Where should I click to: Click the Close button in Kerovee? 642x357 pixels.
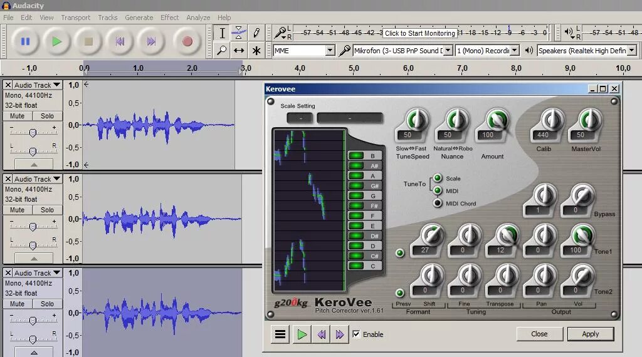click(x=539, y=334)
